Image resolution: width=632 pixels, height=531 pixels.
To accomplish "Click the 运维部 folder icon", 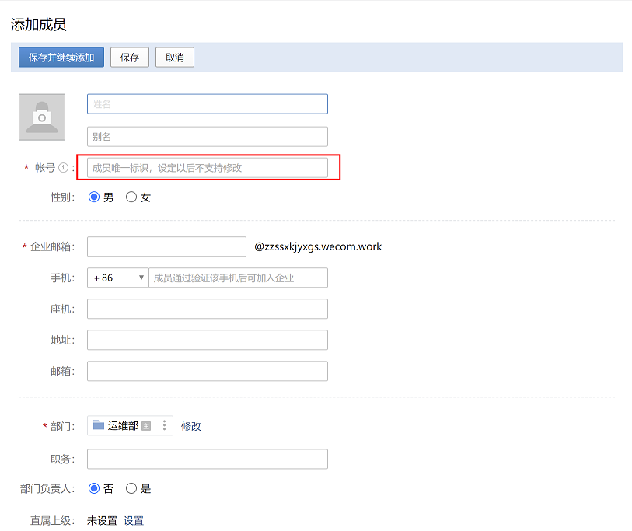I will pos(99,425).
